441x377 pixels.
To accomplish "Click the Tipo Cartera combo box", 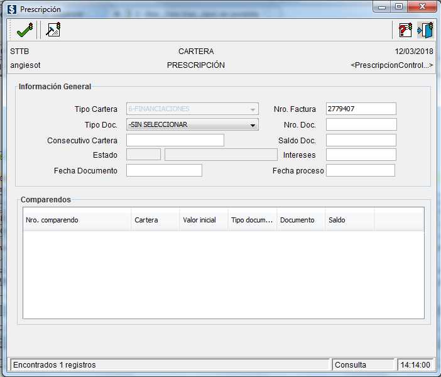I will tap(192, 109).
